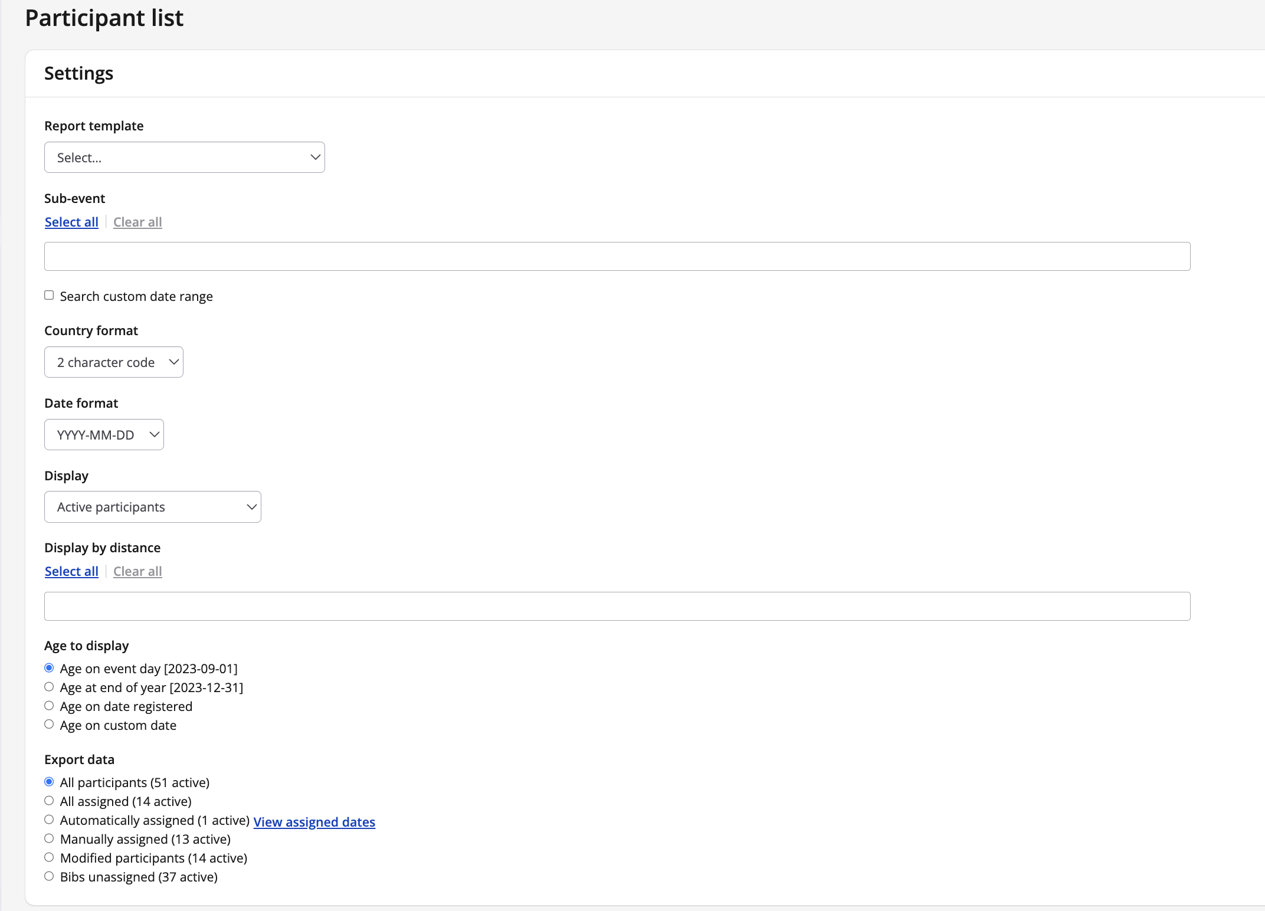Select Age on date registered option
The width and height of the screenshot is (1265, 911).
tap(50, 705)
